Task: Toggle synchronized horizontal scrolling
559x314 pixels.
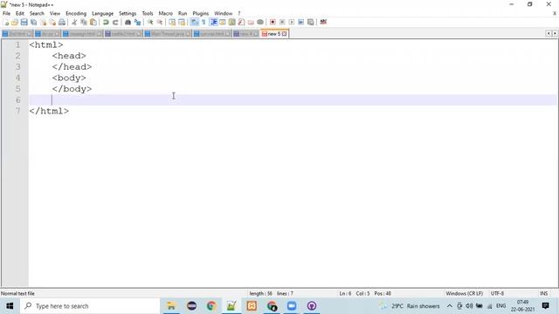Action: pyautogui.click(x=182, y=22)
